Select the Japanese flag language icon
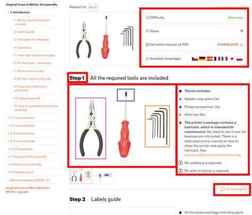Screen dimensions: 252x215 [232, 59]
